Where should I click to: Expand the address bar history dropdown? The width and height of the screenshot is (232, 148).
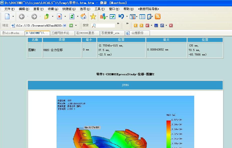[65, 25]
